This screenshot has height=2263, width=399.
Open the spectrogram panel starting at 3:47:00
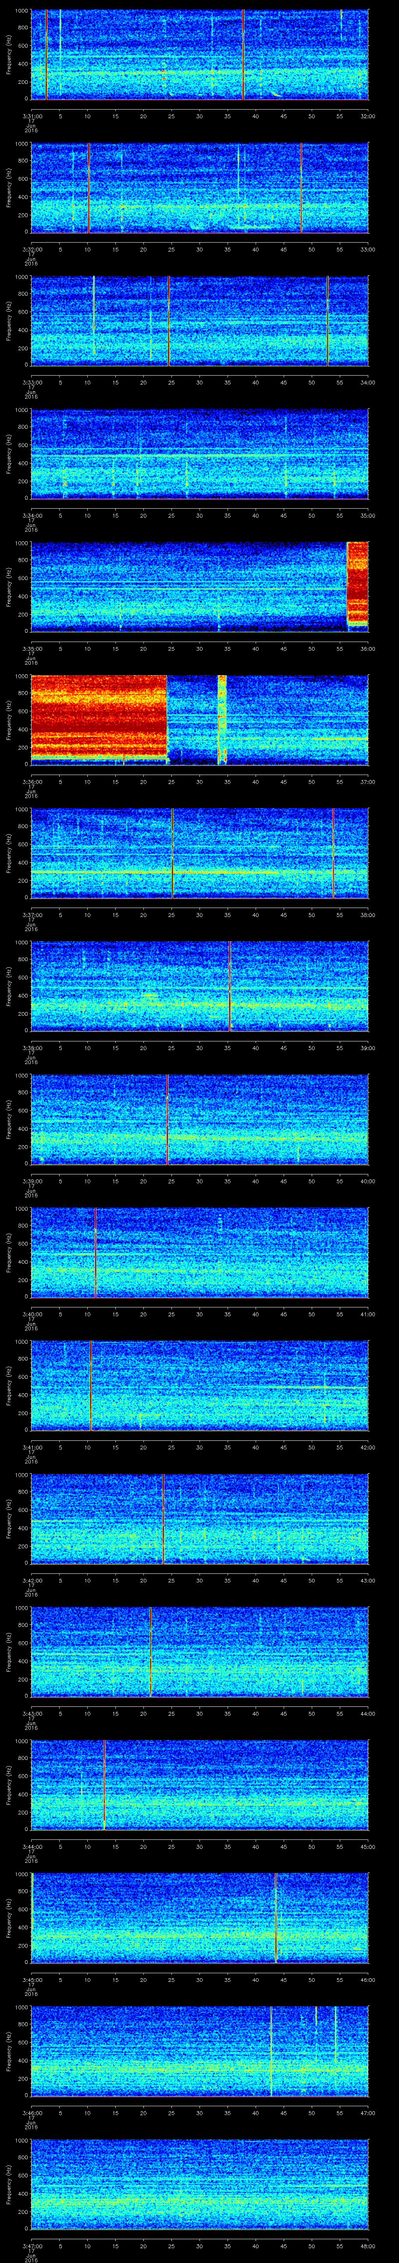click(199, 2183)
